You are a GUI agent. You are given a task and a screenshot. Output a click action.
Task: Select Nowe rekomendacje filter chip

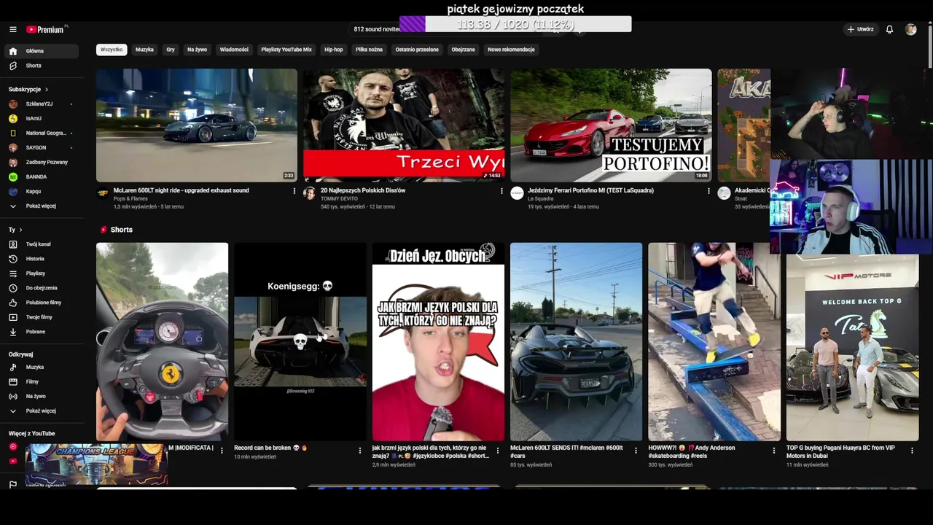tap(511, 50)
